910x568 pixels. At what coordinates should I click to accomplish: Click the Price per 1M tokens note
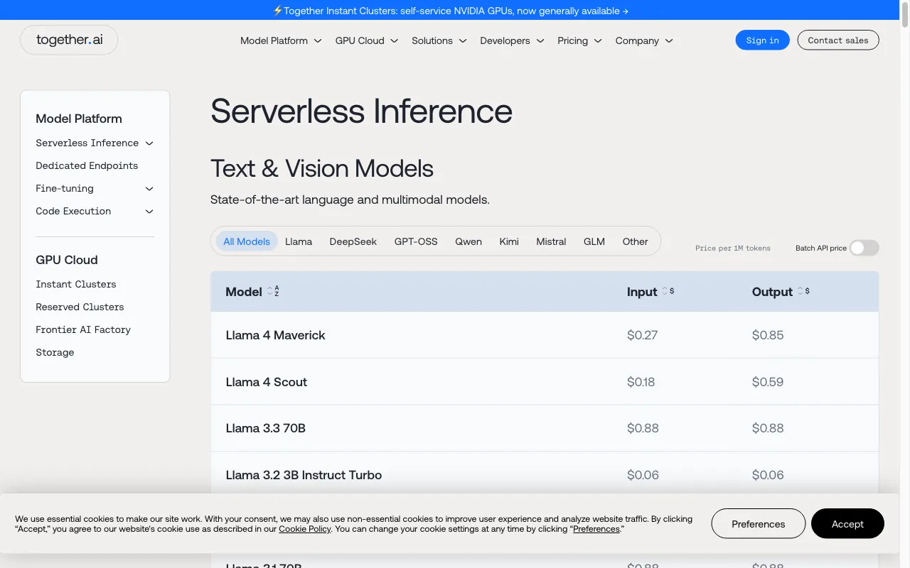coord(733,248)
